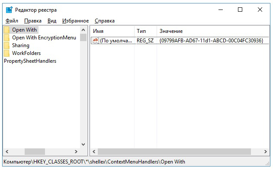Select the (По умолча... value name

pos(116,41)
